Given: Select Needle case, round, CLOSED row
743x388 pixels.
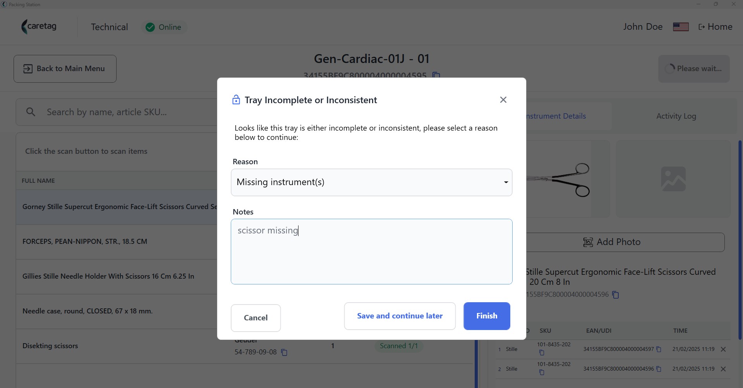Looking at the screenshot, I should (x=116, y=311).
